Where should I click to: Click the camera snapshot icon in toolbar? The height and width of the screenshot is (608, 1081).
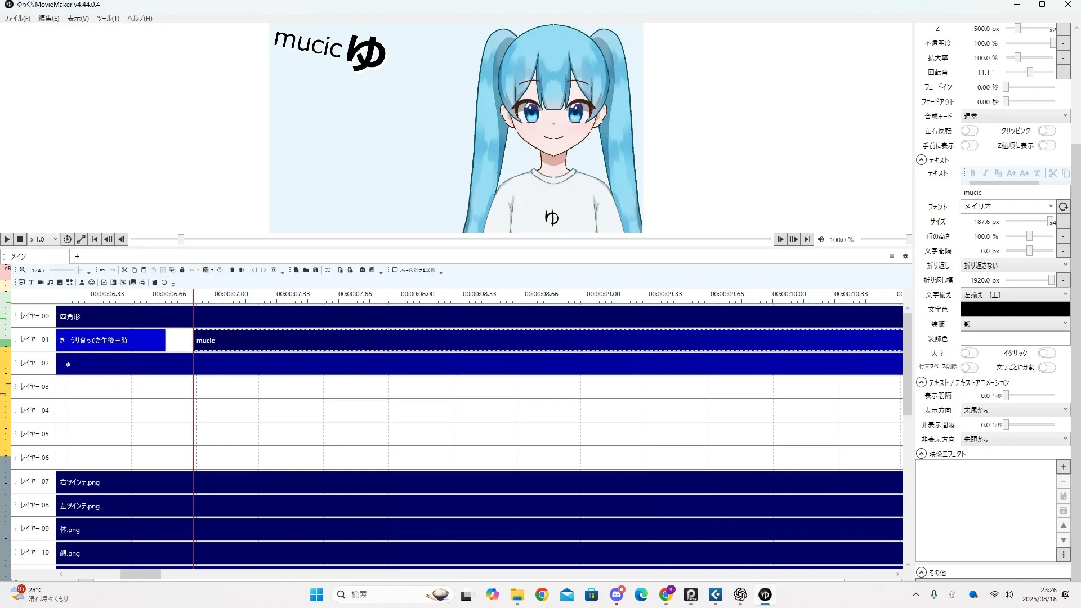[362, 270]
